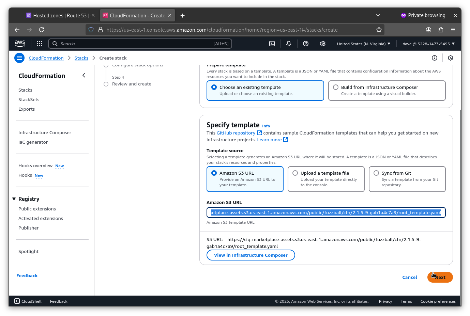The image size is (470, 316).
Task: Open Infrastructure Composer in the sidebar
Action: (45, 132)
